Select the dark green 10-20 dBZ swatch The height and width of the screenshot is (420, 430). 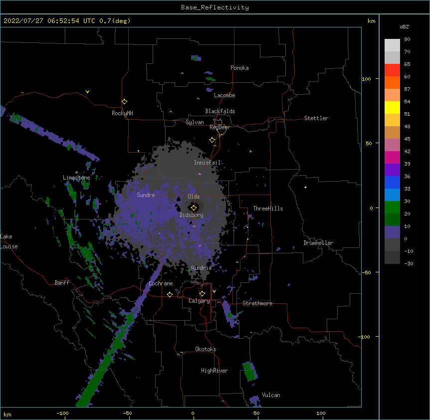pyautogui.click(x=392, y=220)
